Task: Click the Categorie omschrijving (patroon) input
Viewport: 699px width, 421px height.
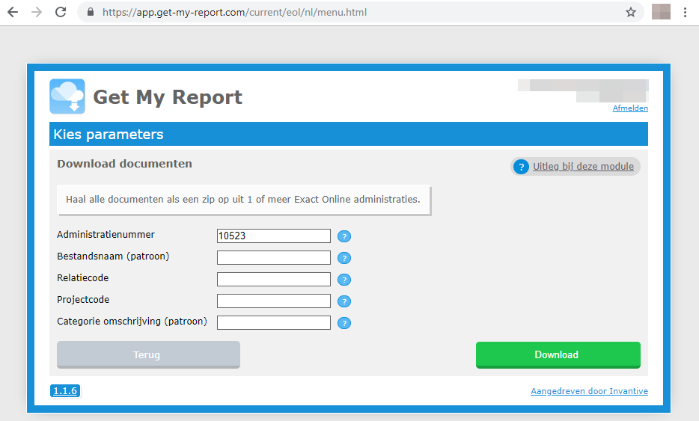Action: 274,322
